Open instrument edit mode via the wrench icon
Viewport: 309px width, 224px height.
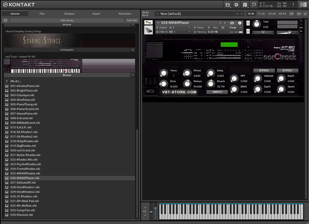tap(148, 23)
